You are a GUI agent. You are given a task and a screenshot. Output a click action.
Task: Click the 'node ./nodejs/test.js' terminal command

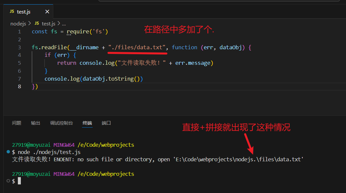point(49,152)
